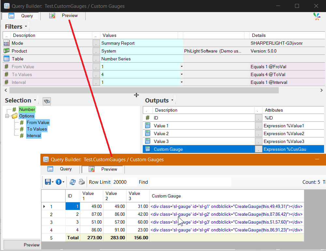Click the colorful SharperLight logo icon
Screen dimensions: 326x251
click(317, 16)
